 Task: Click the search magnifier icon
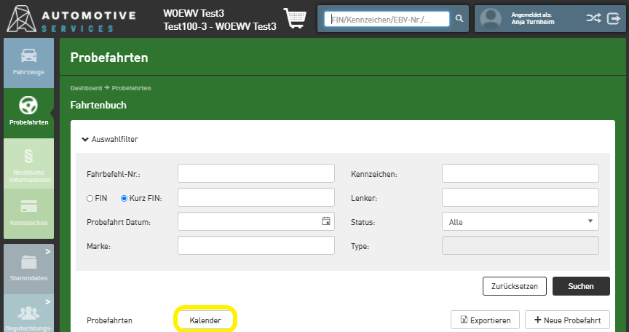(x=459, y=19)
